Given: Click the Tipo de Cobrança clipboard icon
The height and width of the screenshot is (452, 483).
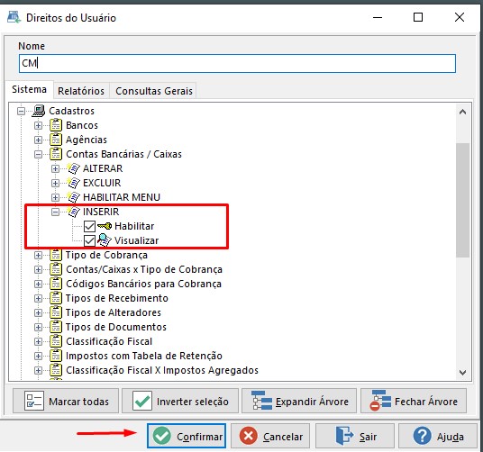Looking at the screenshot, I should tap(56, 255).
